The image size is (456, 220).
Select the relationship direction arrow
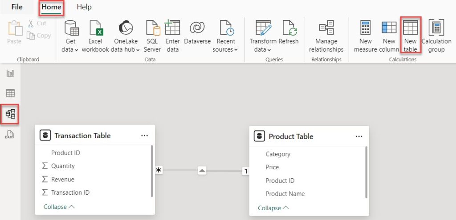point(202,171)
